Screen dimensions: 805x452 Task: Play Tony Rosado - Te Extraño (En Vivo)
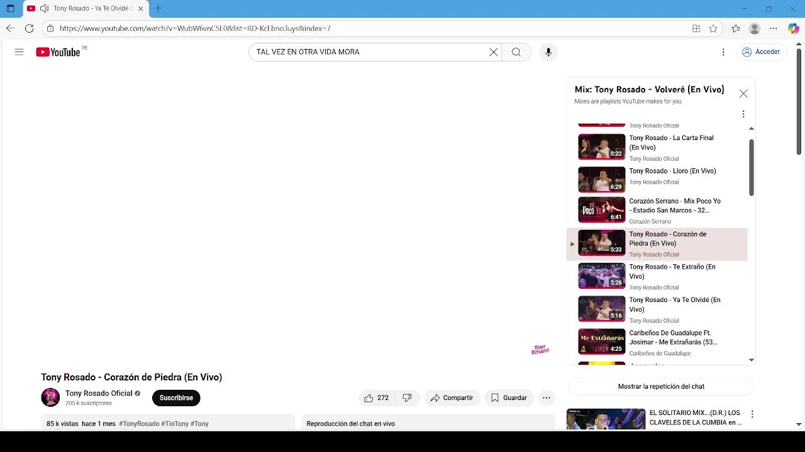coord(657,276)
